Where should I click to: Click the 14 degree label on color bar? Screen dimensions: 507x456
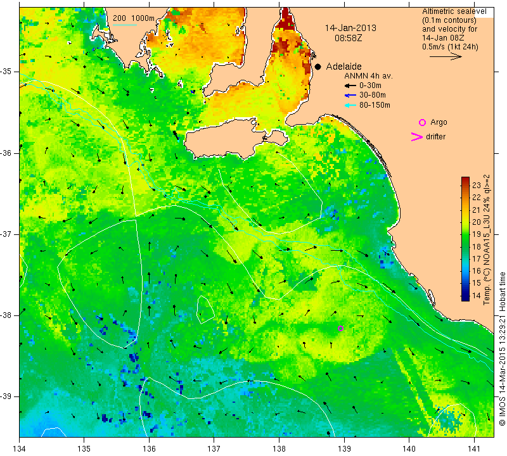coord(477,295)
